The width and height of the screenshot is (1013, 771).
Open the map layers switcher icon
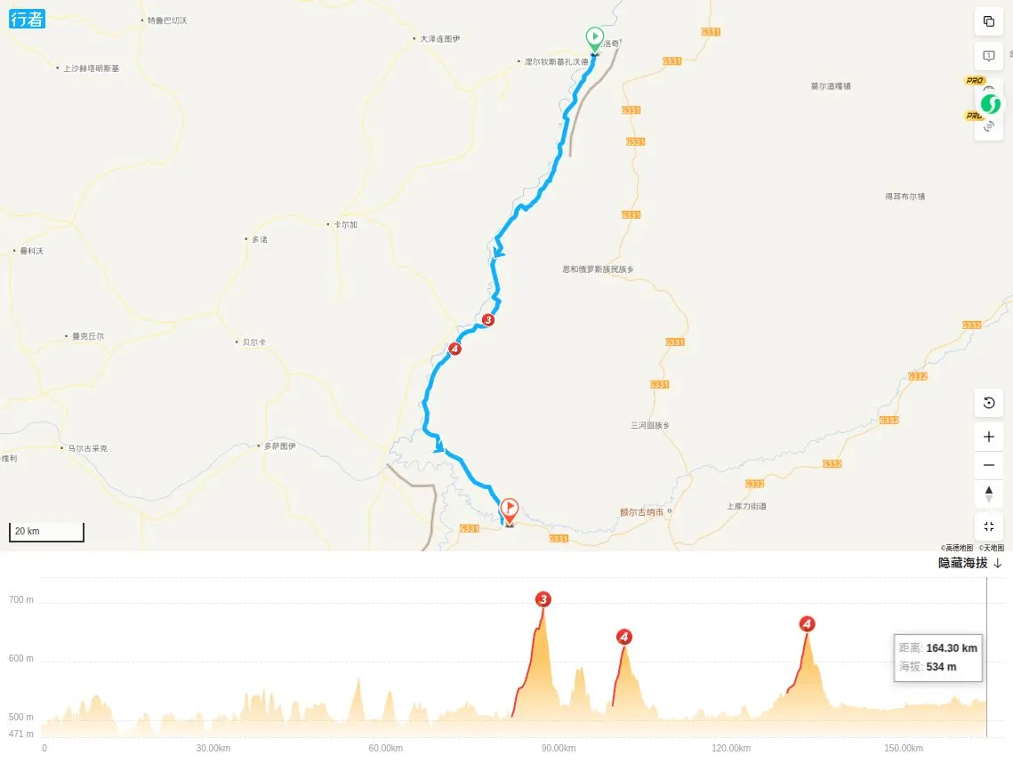click(988, 21)
